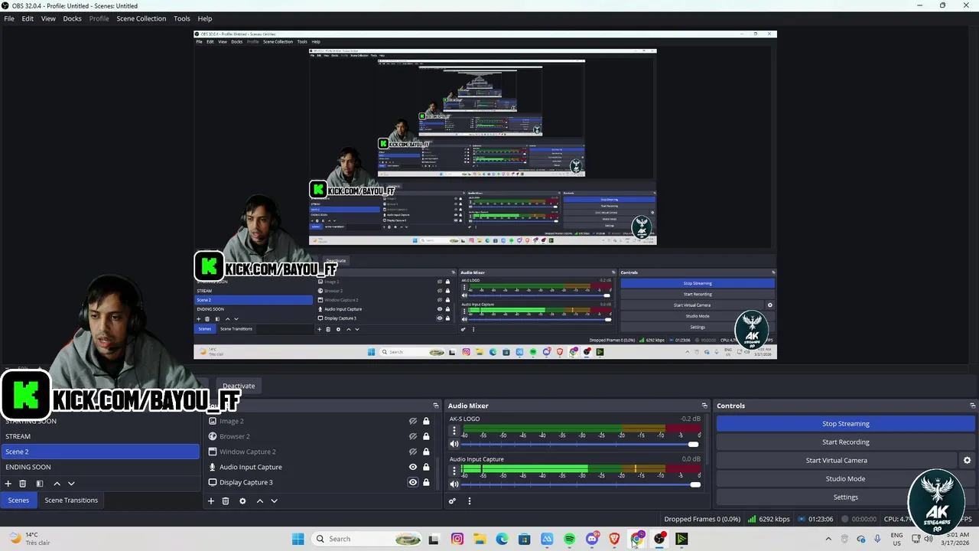
Task: Open Brave browser from the taskbar
Action: tap(614, 539)
